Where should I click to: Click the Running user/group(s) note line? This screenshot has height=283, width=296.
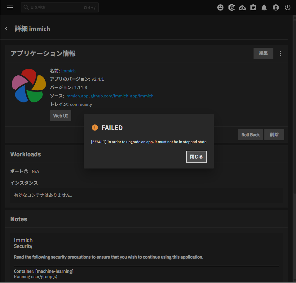pyautogui.click(x=36, y=277)
